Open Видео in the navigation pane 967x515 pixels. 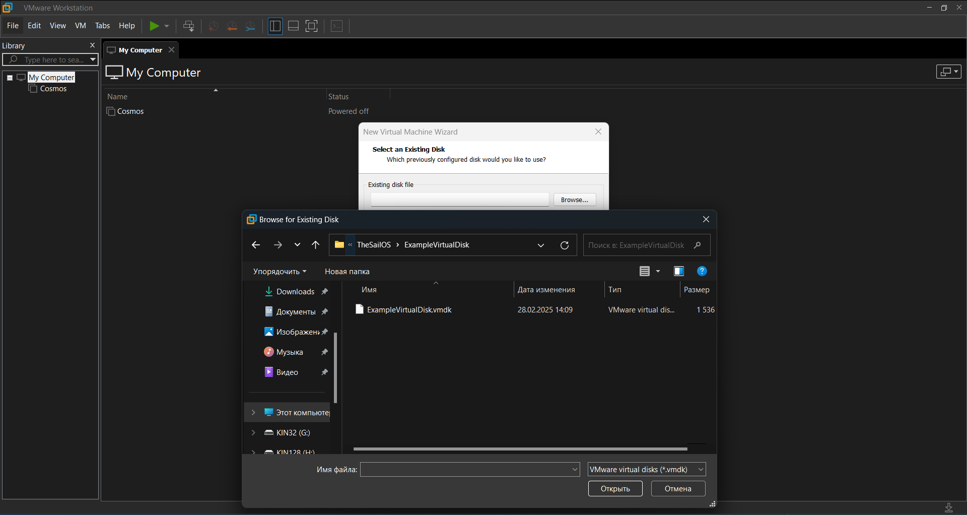pos(287,372)
